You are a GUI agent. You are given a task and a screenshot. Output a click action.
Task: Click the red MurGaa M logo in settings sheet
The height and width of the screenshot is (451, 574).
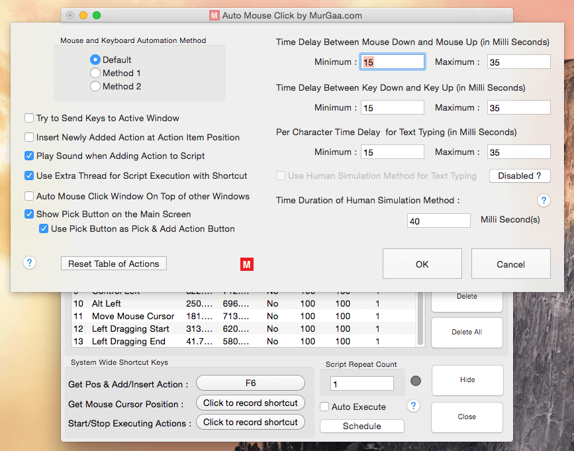click(x=247, y=264)
